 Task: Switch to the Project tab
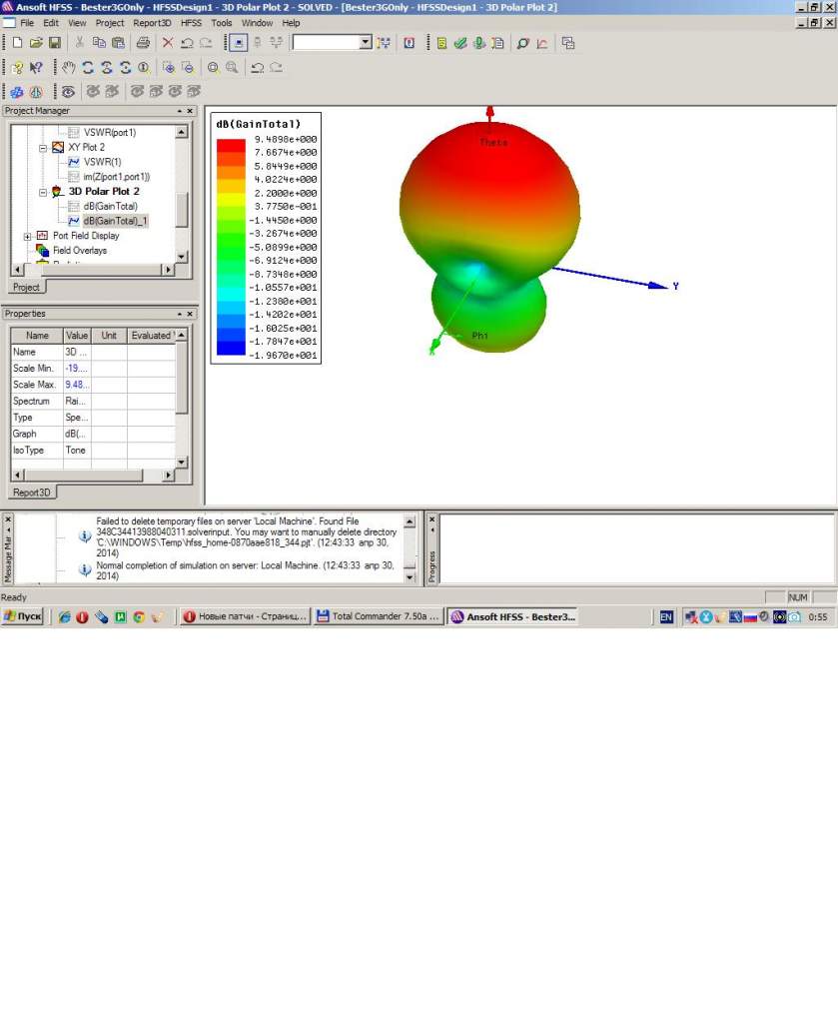coord(26,287)
